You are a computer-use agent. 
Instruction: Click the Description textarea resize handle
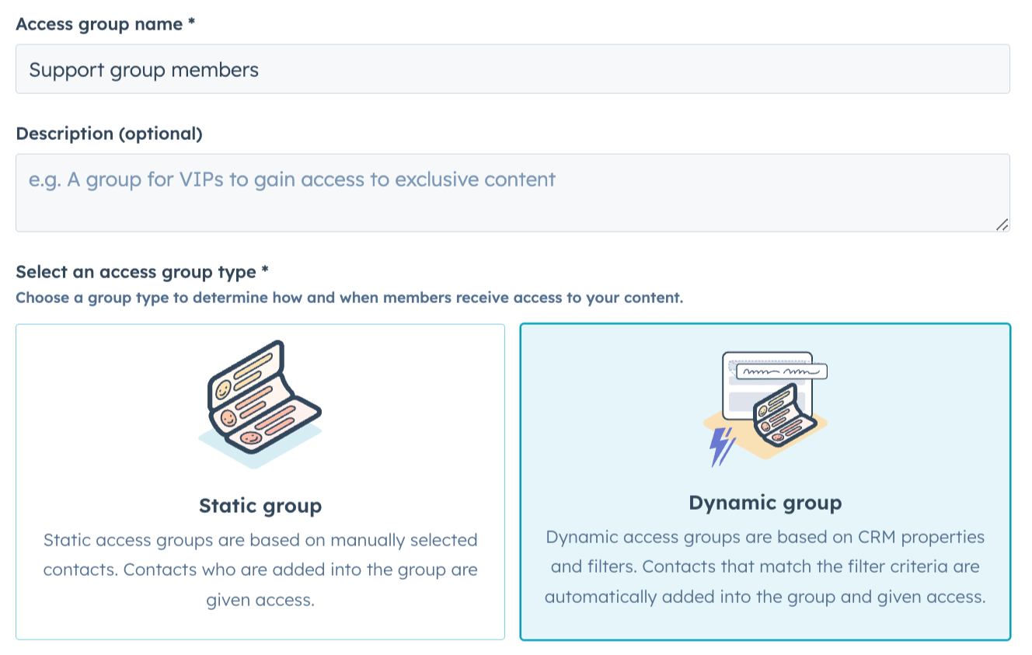[x=1002, y=225]
